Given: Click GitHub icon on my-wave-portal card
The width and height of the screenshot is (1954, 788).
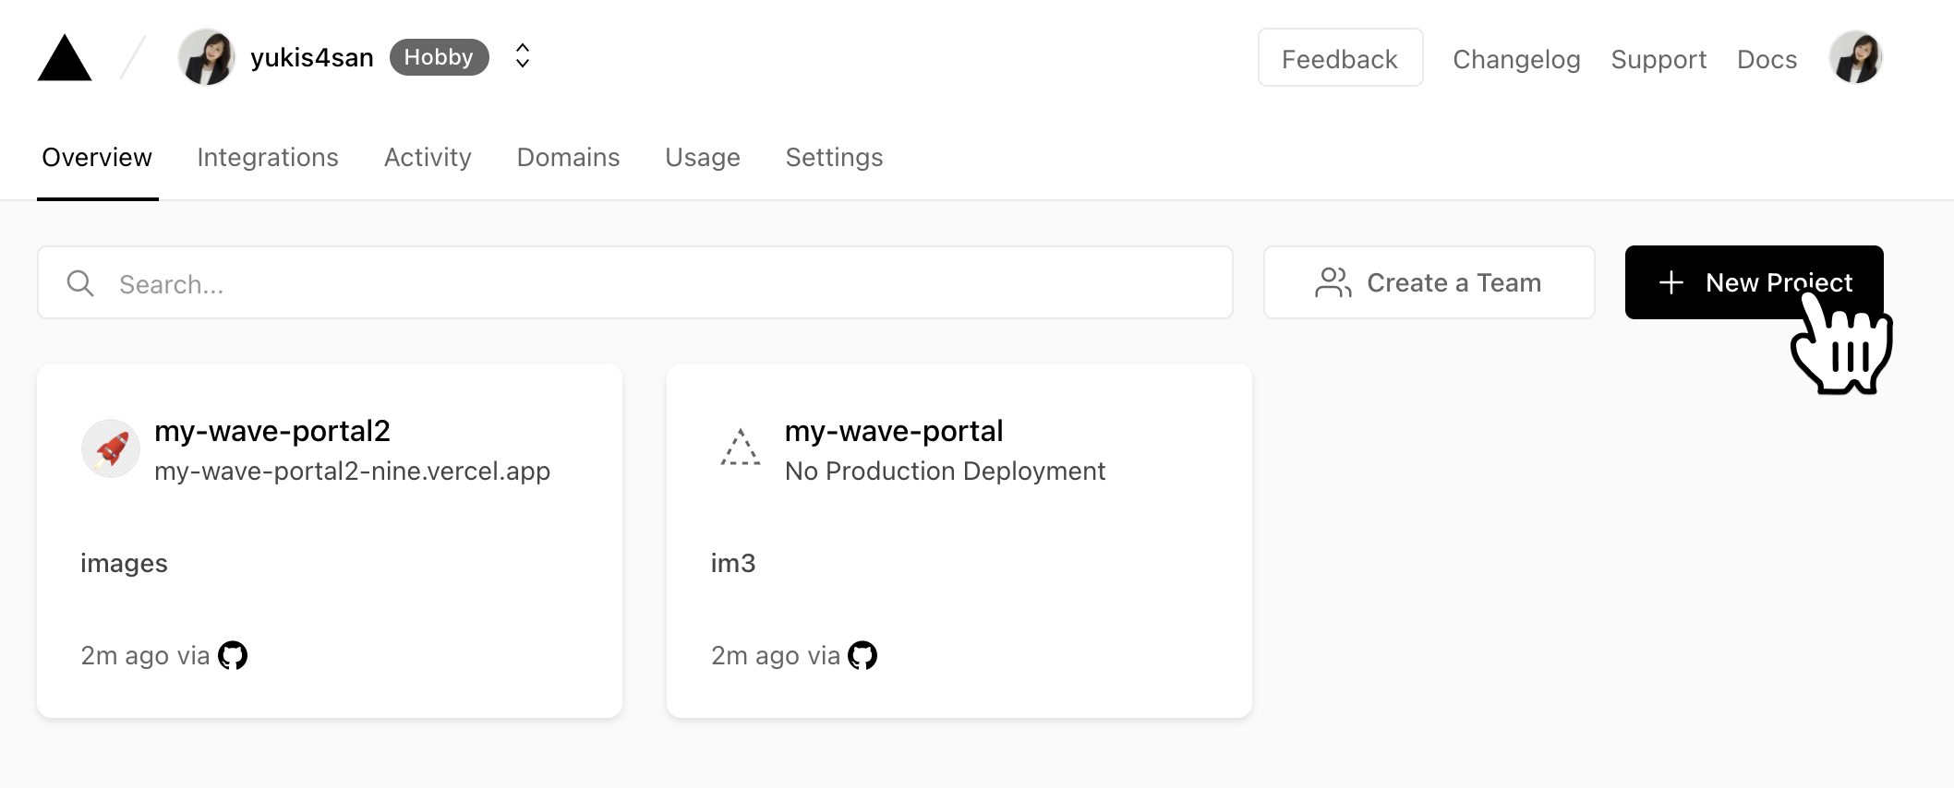Looking at the screenshot, I should (x=862, y=655).
